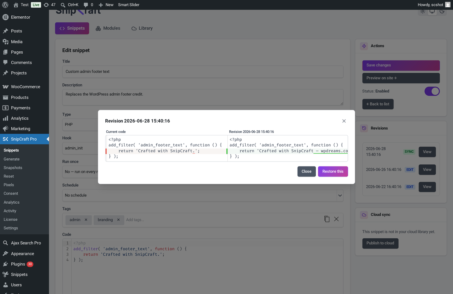Open the Type dropdown showing PHP
This screenshot has height=294, width=453.
coord(80,125)
